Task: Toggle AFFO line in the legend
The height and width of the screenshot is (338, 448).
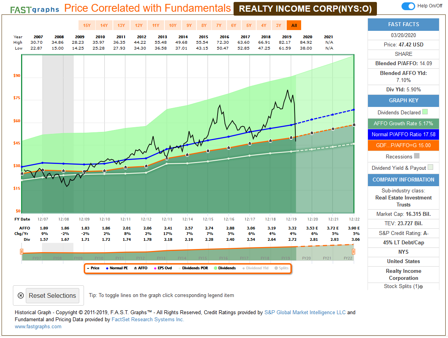Action: [141, 269]
